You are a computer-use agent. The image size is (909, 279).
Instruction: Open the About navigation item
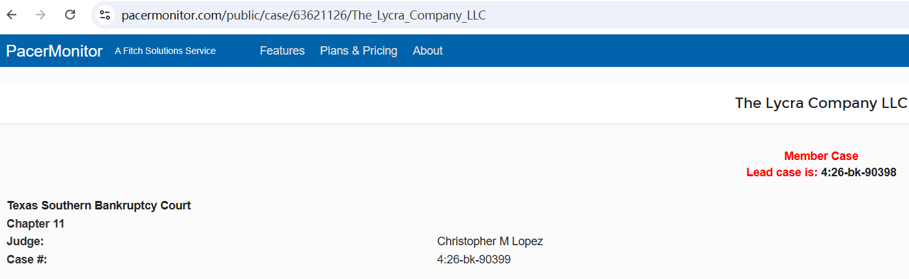[427, 51]
